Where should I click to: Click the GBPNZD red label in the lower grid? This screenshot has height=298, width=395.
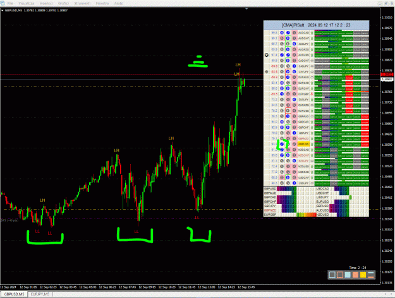[270, 210]
